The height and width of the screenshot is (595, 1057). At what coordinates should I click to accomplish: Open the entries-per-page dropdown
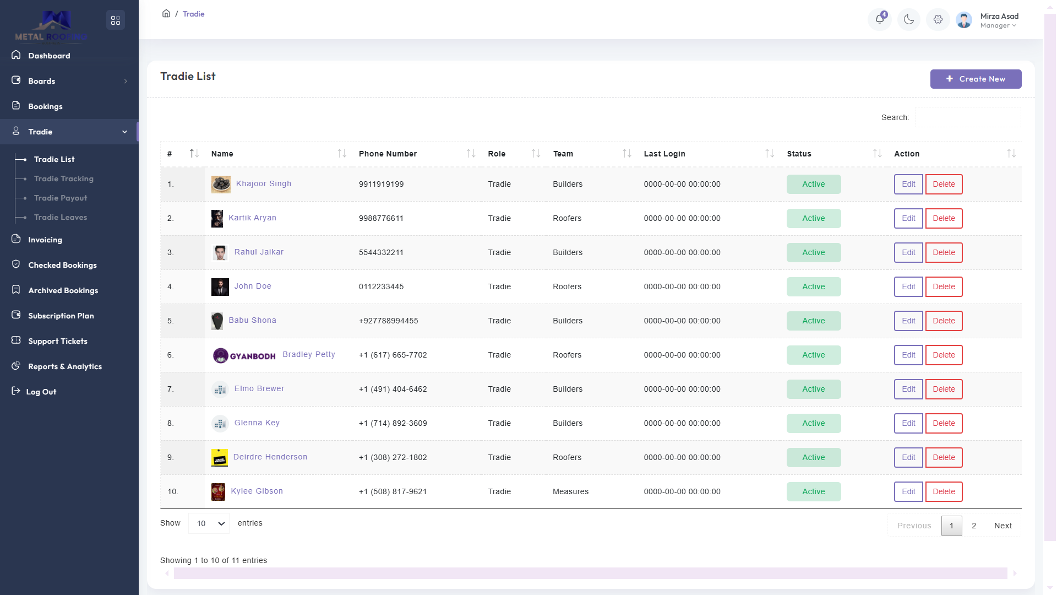click(x=209, y=523)
